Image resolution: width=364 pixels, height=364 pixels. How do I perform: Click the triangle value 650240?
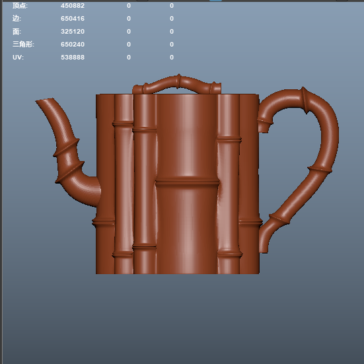coord(73,44)
